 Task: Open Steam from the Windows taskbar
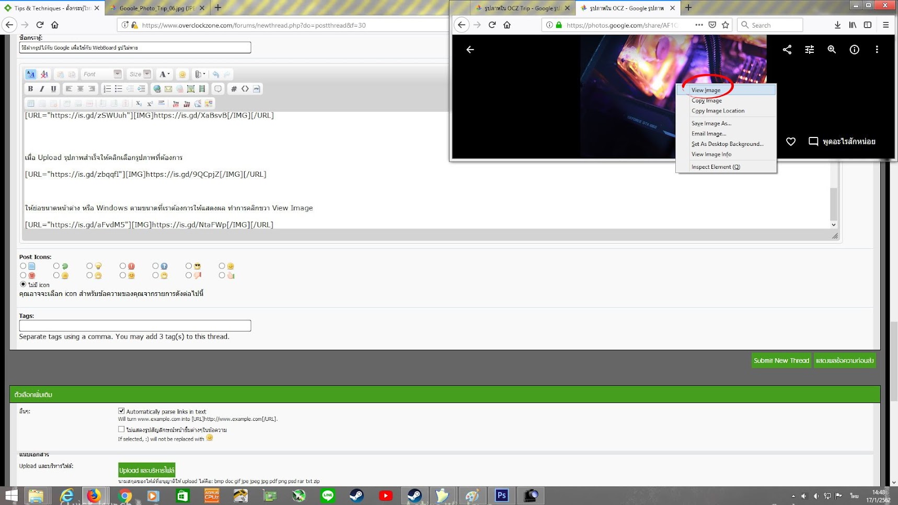[356, 495]
